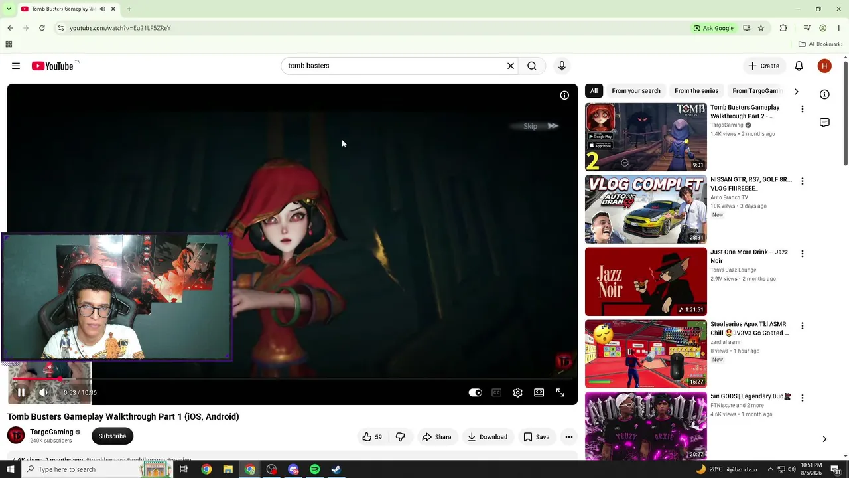The height and width of the screenshot is (478, 849).
Task: Open the comments side panel icon
Action: (x=824, y=123)
